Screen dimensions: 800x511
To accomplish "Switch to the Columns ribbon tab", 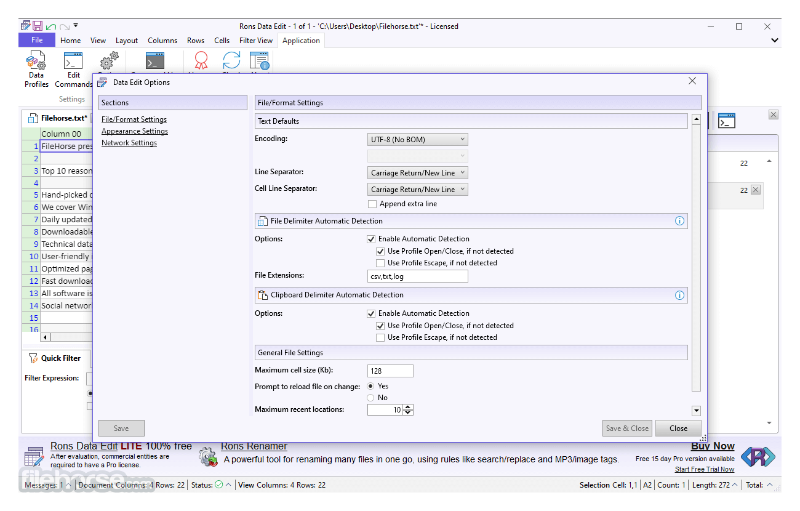I will 162,41.
